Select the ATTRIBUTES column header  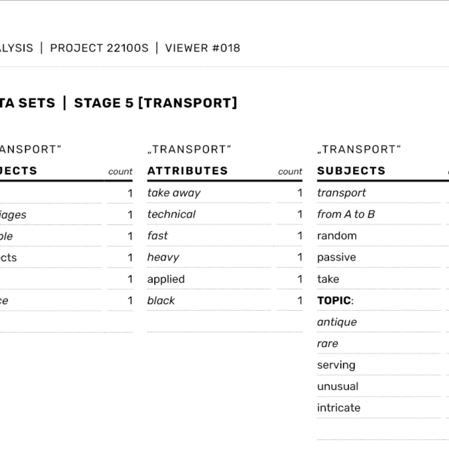(x=188, y=171)
